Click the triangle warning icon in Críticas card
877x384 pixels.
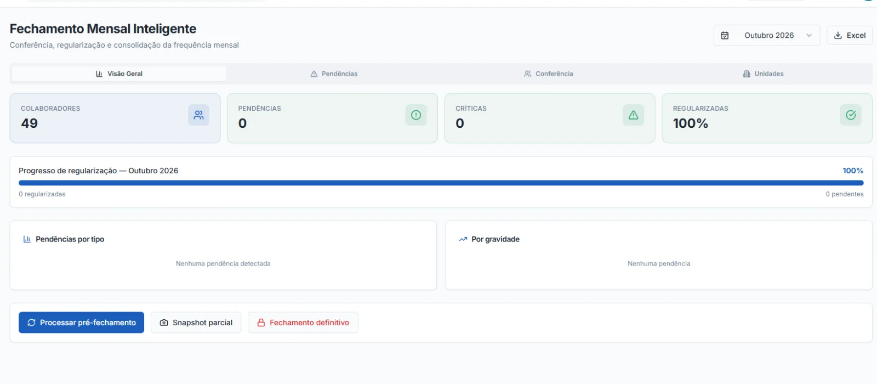tap(633, 115)
